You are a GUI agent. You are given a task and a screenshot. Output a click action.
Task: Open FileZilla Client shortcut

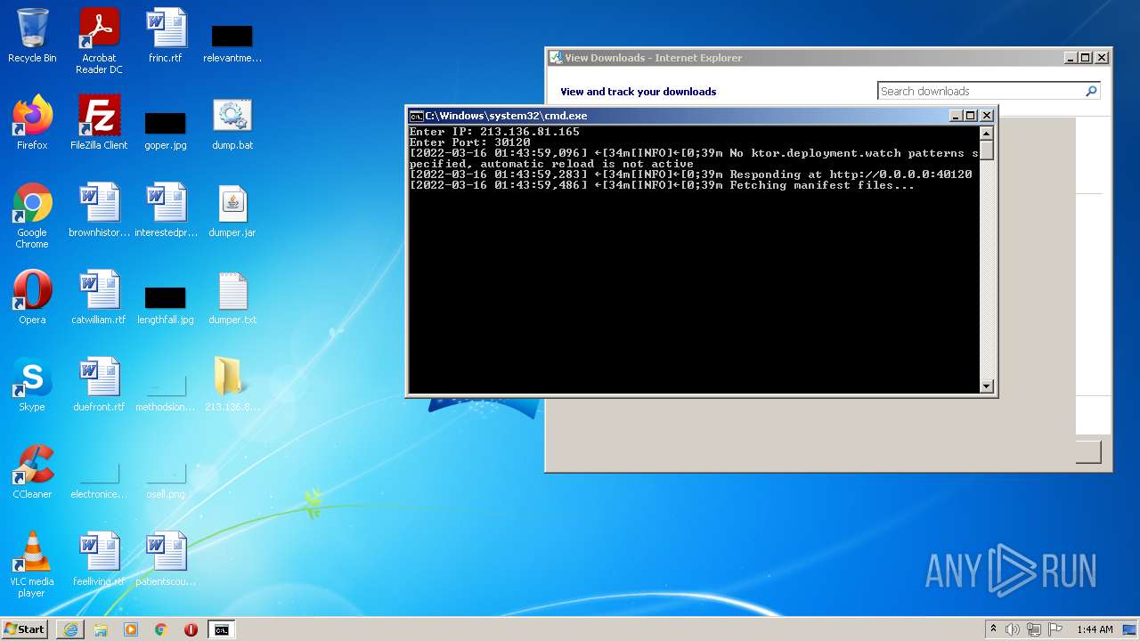[x=99, y=123]
